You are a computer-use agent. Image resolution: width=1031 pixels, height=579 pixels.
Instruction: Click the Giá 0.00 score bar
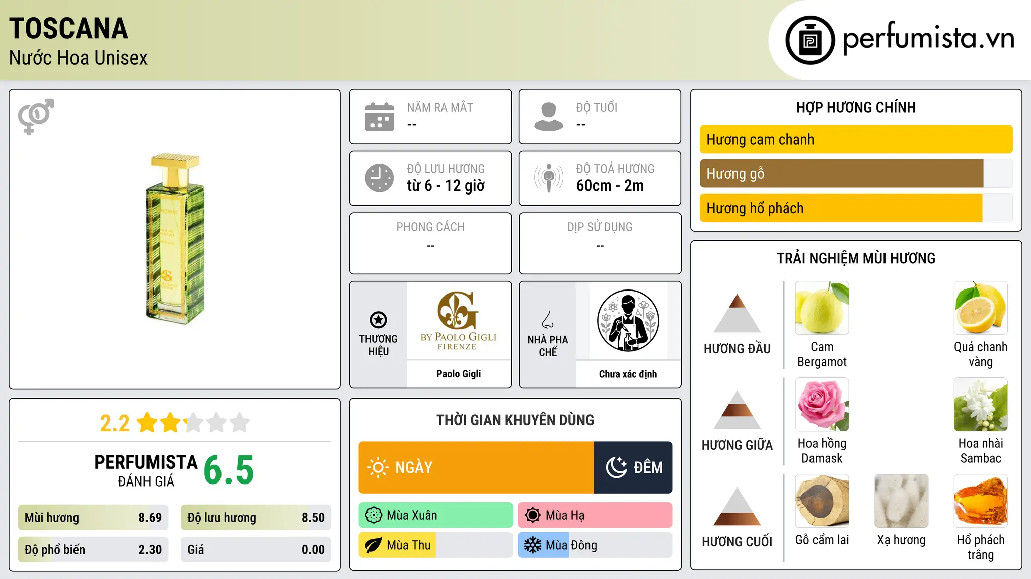point(256,550)
